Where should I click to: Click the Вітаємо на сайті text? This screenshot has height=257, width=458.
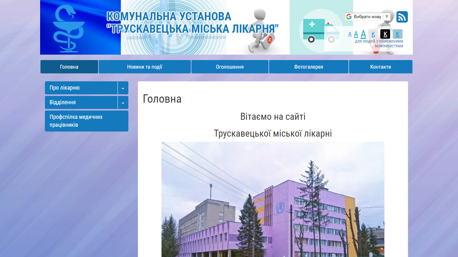(x=273, y=117)
